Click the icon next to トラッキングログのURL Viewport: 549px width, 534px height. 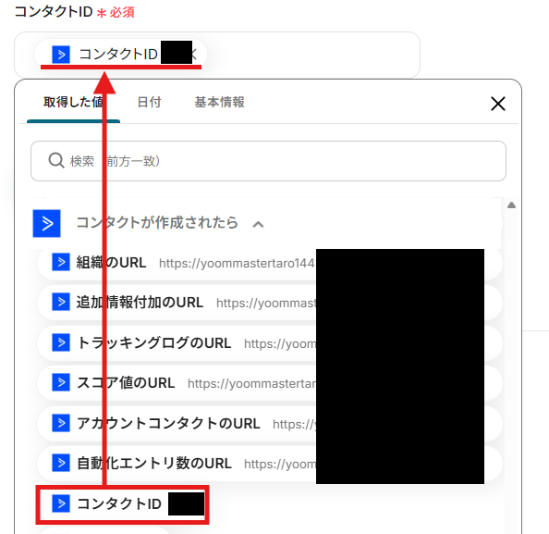[61, 342]
